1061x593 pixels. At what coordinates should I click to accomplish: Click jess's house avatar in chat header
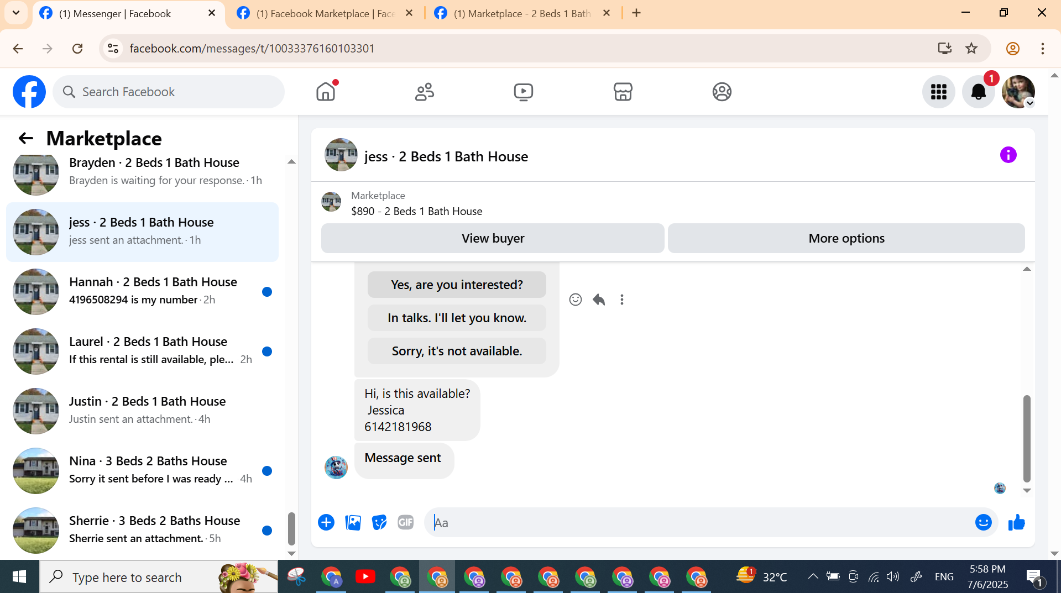tap(341, 155)
